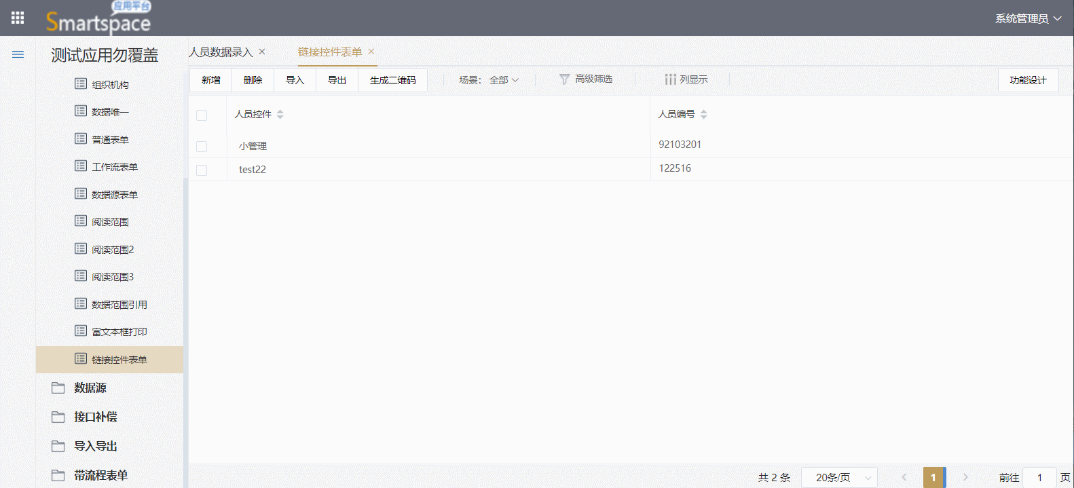Expand the 带流程表单 folder
The height and width of the screenshot is (488, 1074).
click(x=101, y=475)
